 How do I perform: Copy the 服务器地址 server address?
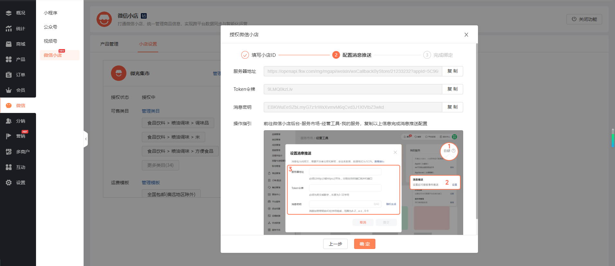tap(453, 71)
